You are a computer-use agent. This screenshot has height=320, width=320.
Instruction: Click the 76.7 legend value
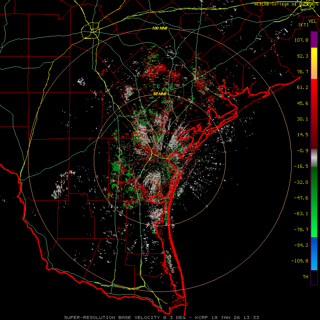[303, 71]
